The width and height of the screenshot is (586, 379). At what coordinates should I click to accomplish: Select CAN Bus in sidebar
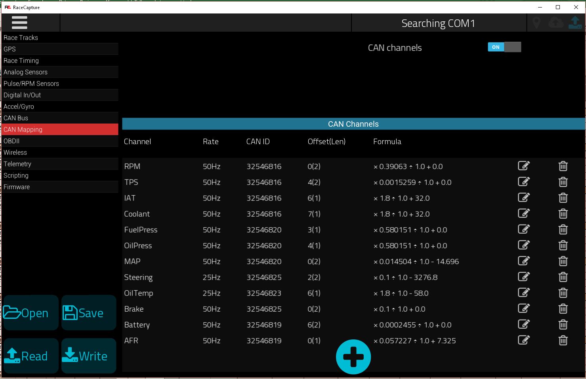pyautogui.click(x=60, y=118)
